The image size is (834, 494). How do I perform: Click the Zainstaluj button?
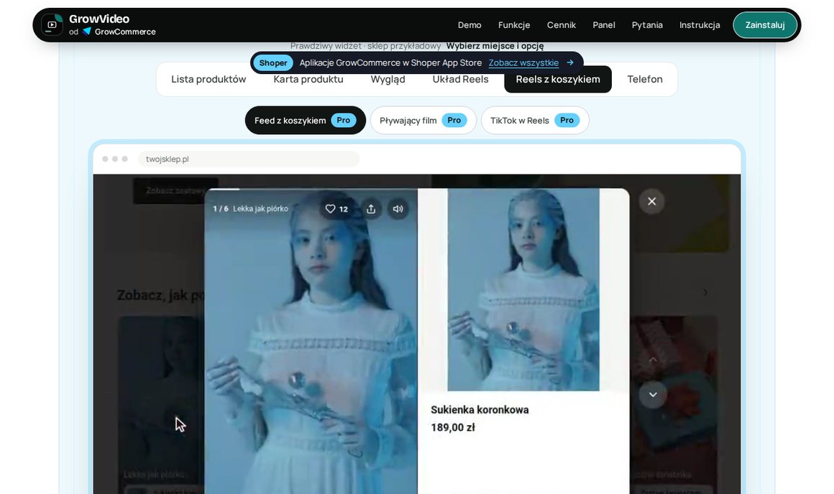point(765,25)
